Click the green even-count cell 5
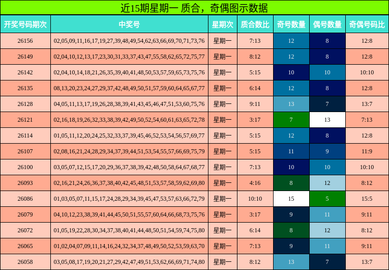Screen dimensions: 389x270 [327, 199]
